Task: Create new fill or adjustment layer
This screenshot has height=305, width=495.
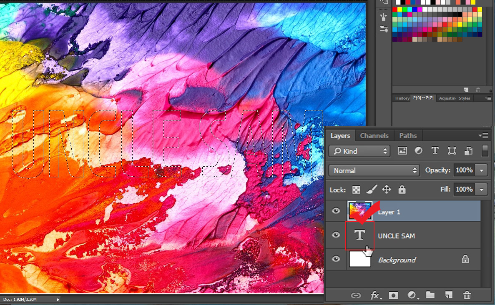Action: (412, 295)
